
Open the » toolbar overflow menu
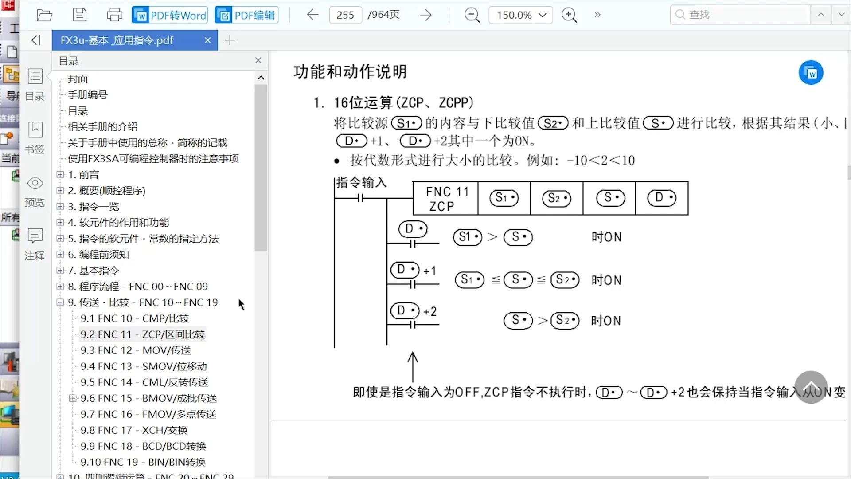[x=597, y=15]
